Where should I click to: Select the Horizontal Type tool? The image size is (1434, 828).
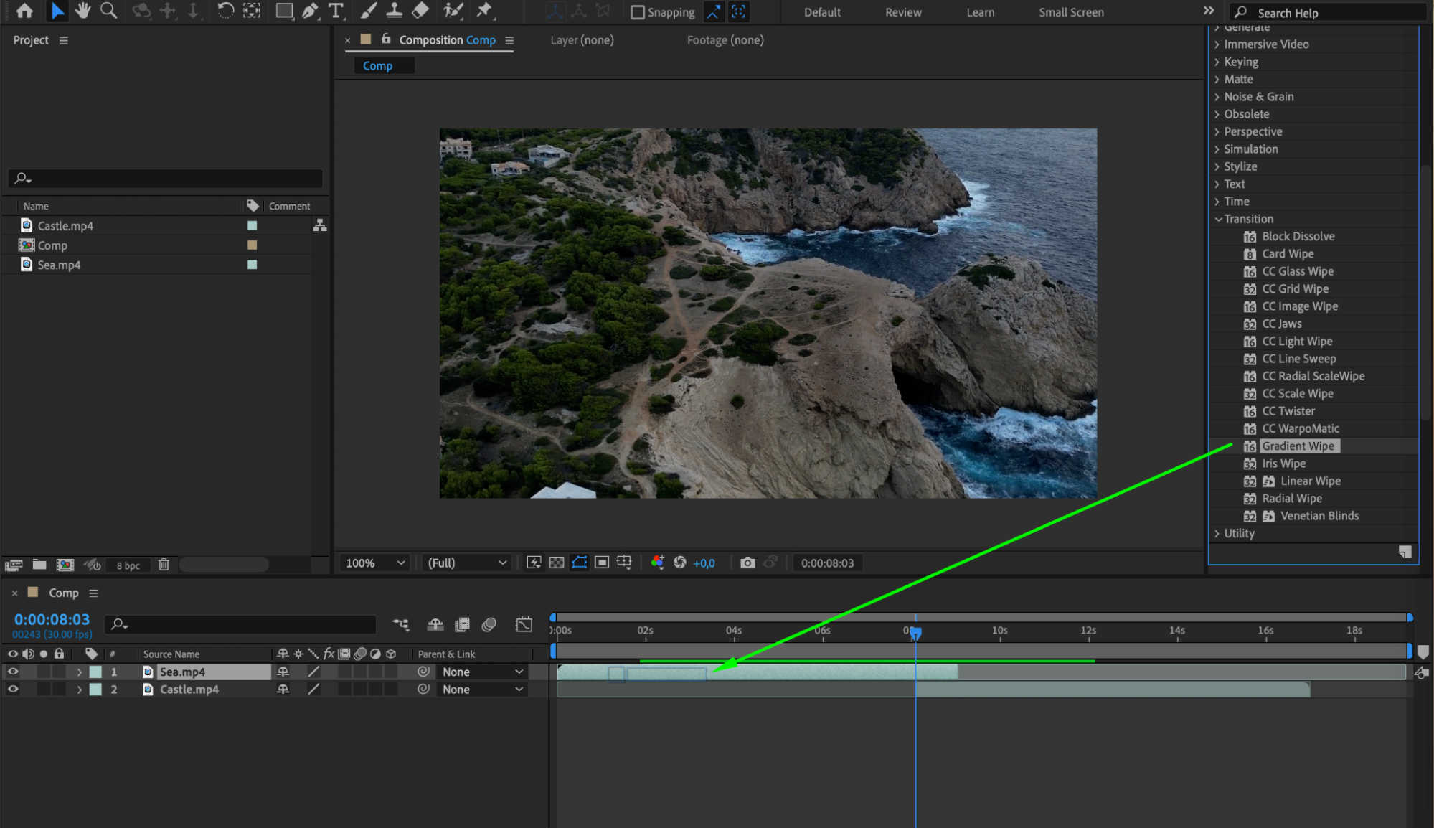click(x=335, y=11)
